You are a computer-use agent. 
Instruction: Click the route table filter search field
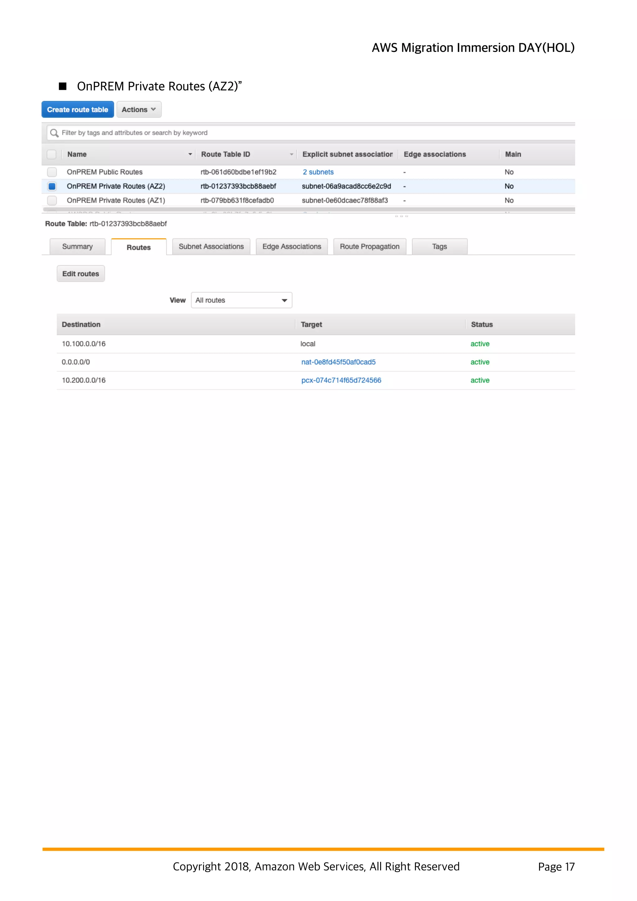tap(311, 133)
